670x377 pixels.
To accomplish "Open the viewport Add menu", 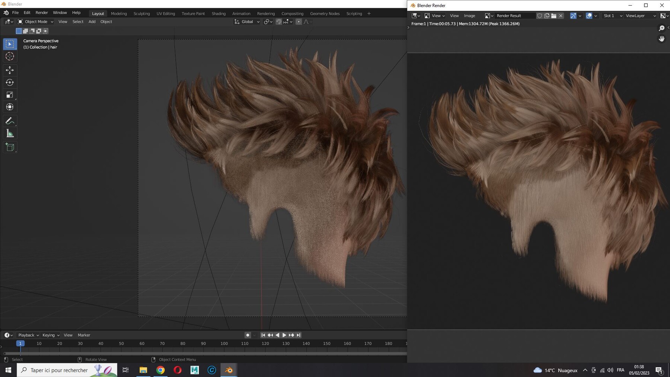I will pyautogui.click(x=92, y=22).
